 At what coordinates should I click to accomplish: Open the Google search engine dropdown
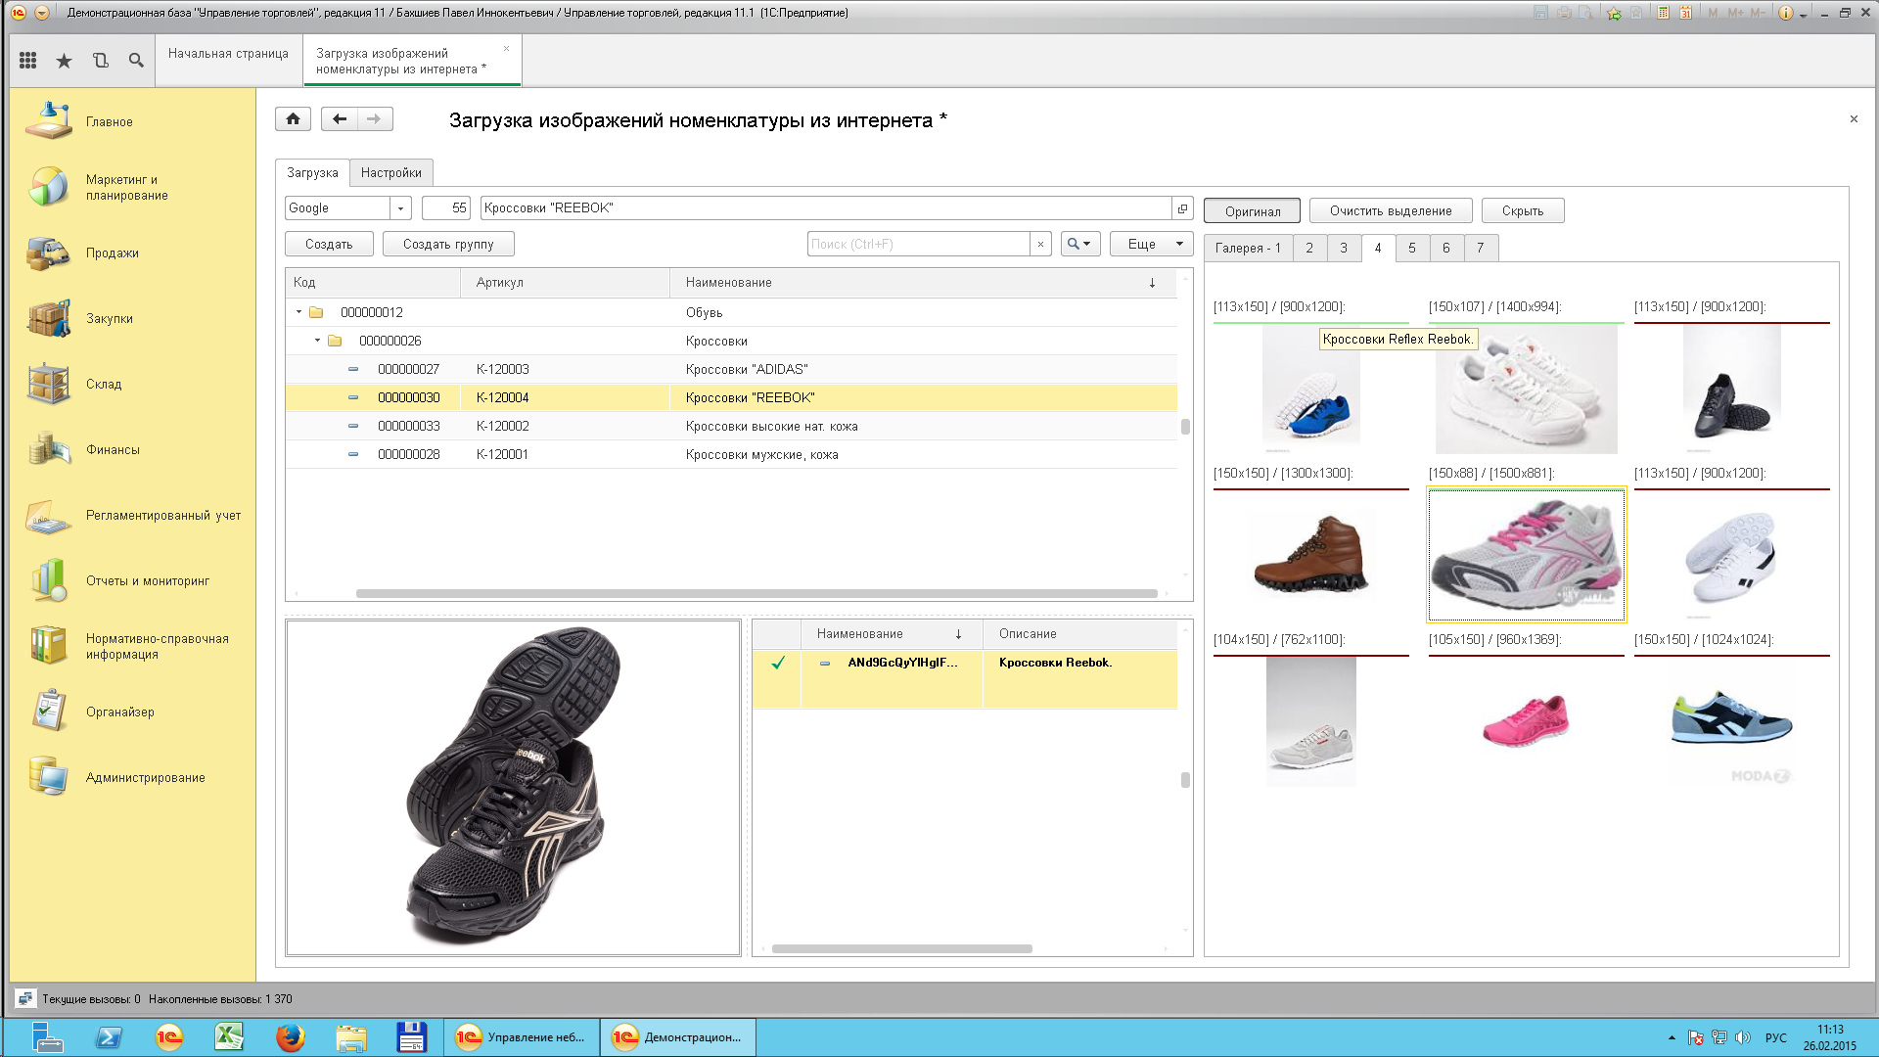(x=400, y=208)
